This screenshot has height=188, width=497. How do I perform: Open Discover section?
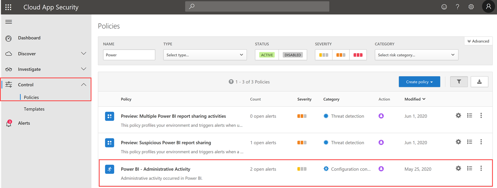coord(27,53)
